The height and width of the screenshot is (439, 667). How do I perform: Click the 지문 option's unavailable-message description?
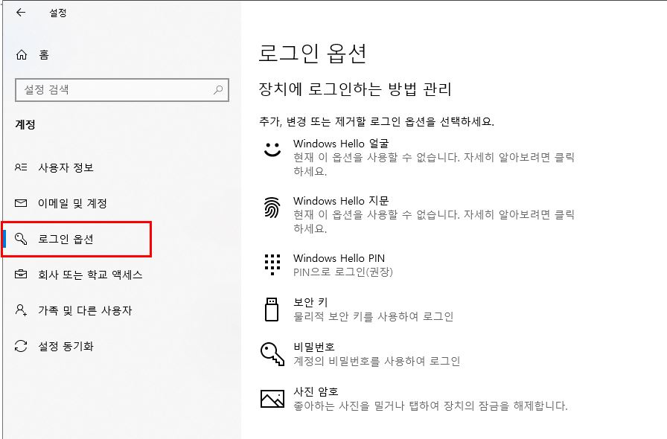tap(434, 222)
